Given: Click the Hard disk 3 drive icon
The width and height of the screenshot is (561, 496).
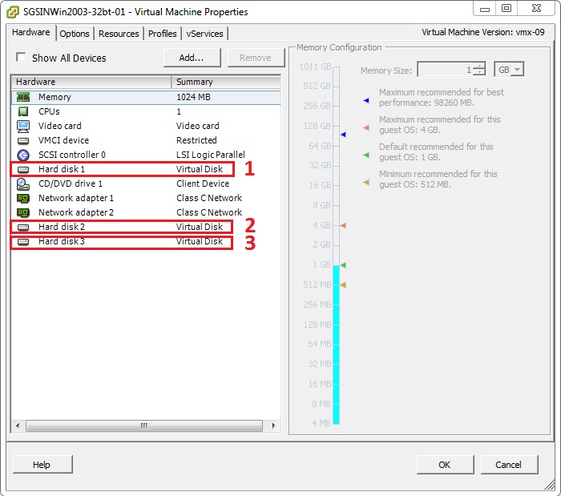Looking at the screenshot, I should (x=23, y=242).
